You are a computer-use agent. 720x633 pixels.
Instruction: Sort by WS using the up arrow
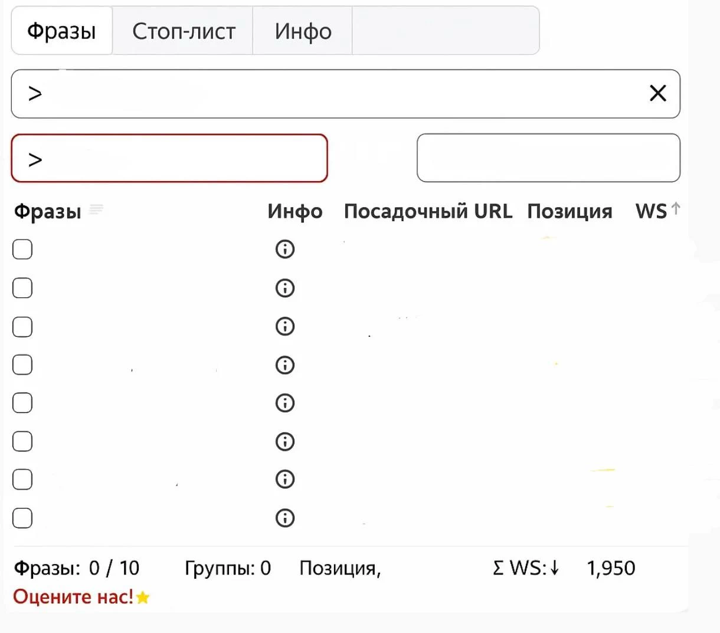676,208
